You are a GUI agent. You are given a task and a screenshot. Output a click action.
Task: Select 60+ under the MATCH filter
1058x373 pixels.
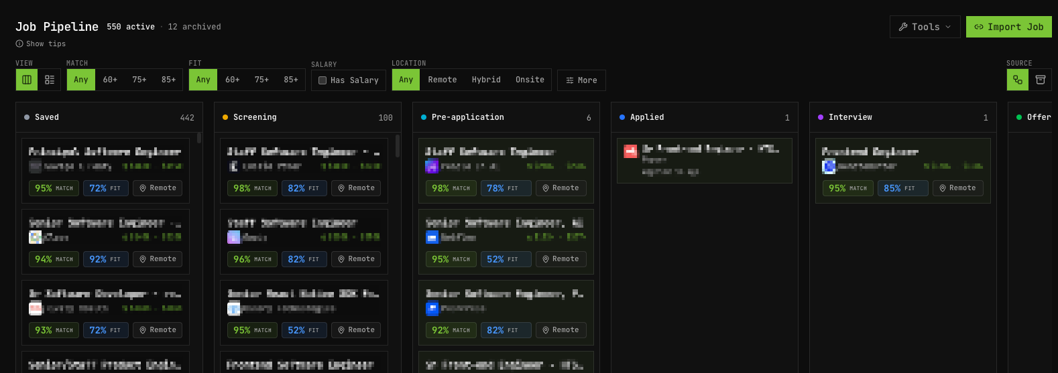pos(110,80)
